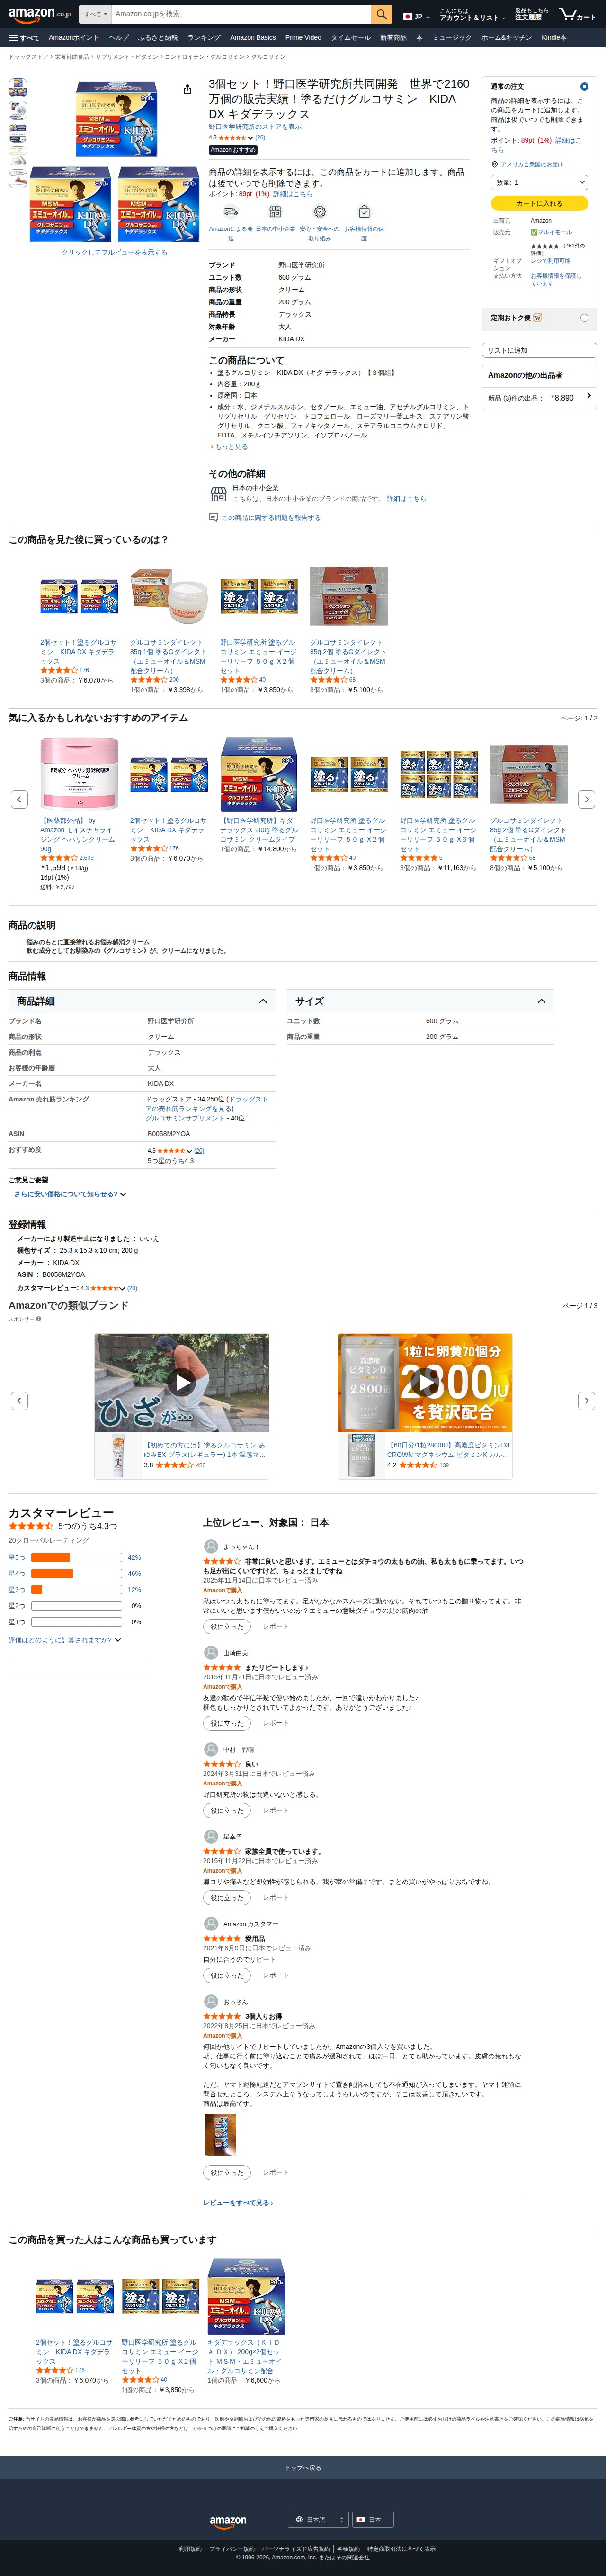Click the orange search magnifier button

pos(382,14)
